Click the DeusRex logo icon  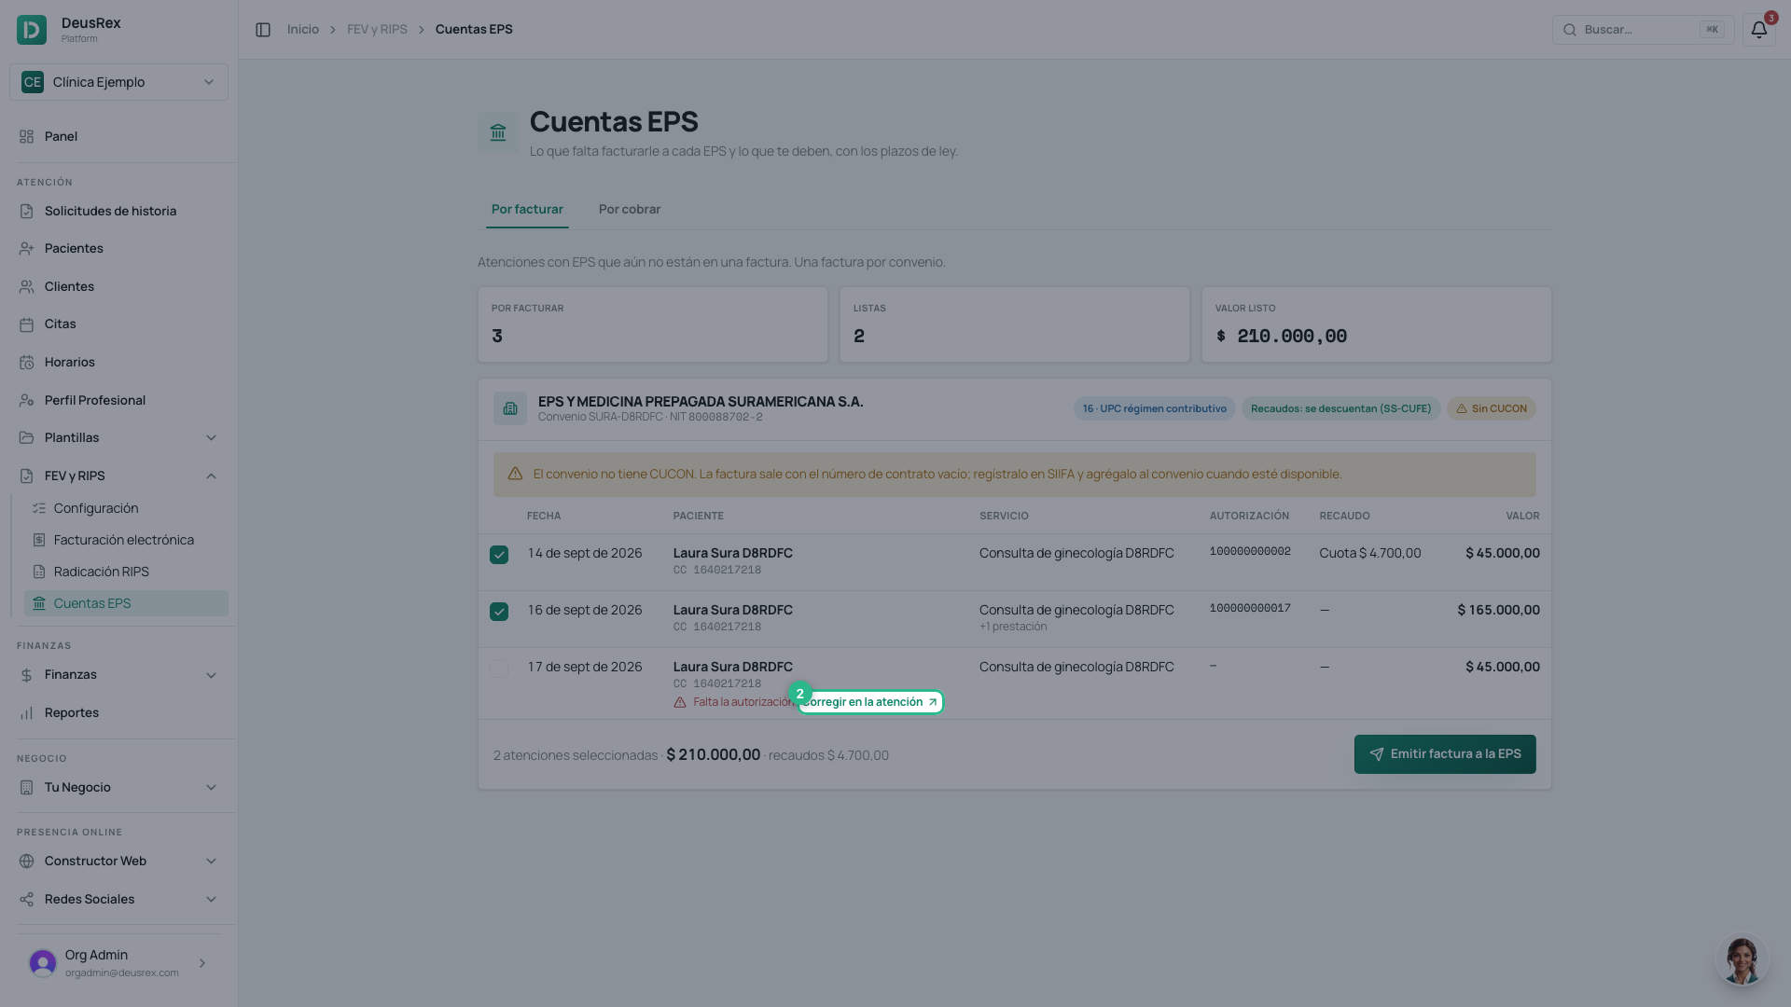click(32, 30)
